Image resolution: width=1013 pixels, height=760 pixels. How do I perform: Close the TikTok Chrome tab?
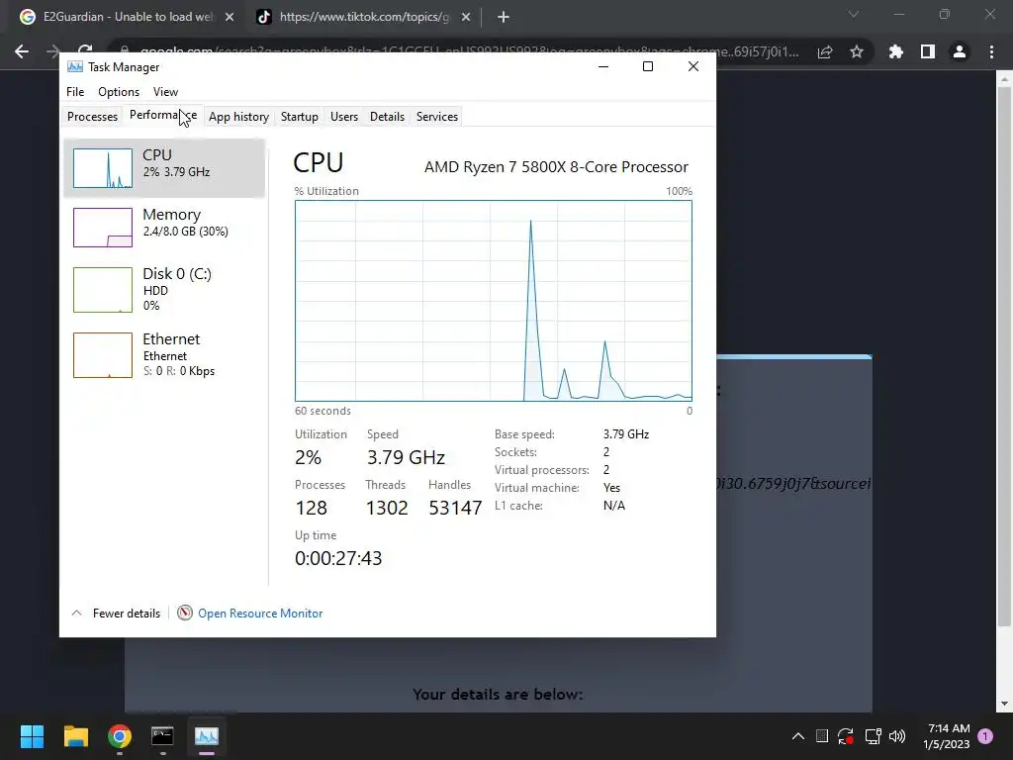click(466, 18)
